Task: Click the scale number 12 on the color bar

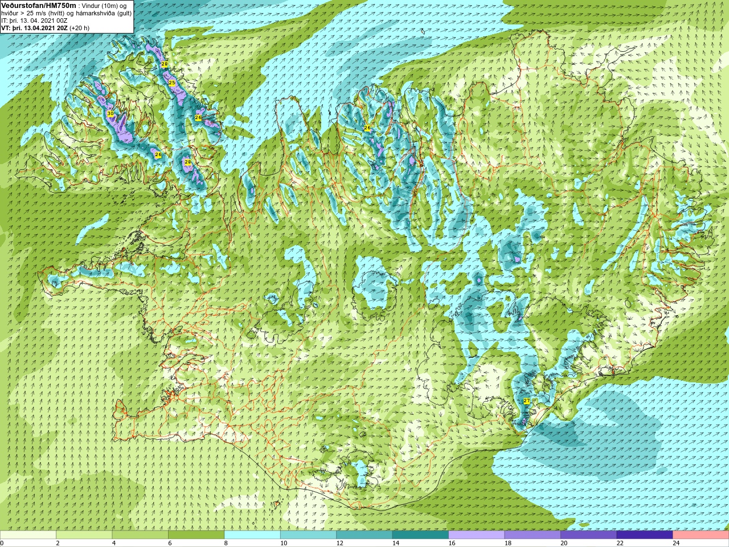Action: (x=339, y=543)
